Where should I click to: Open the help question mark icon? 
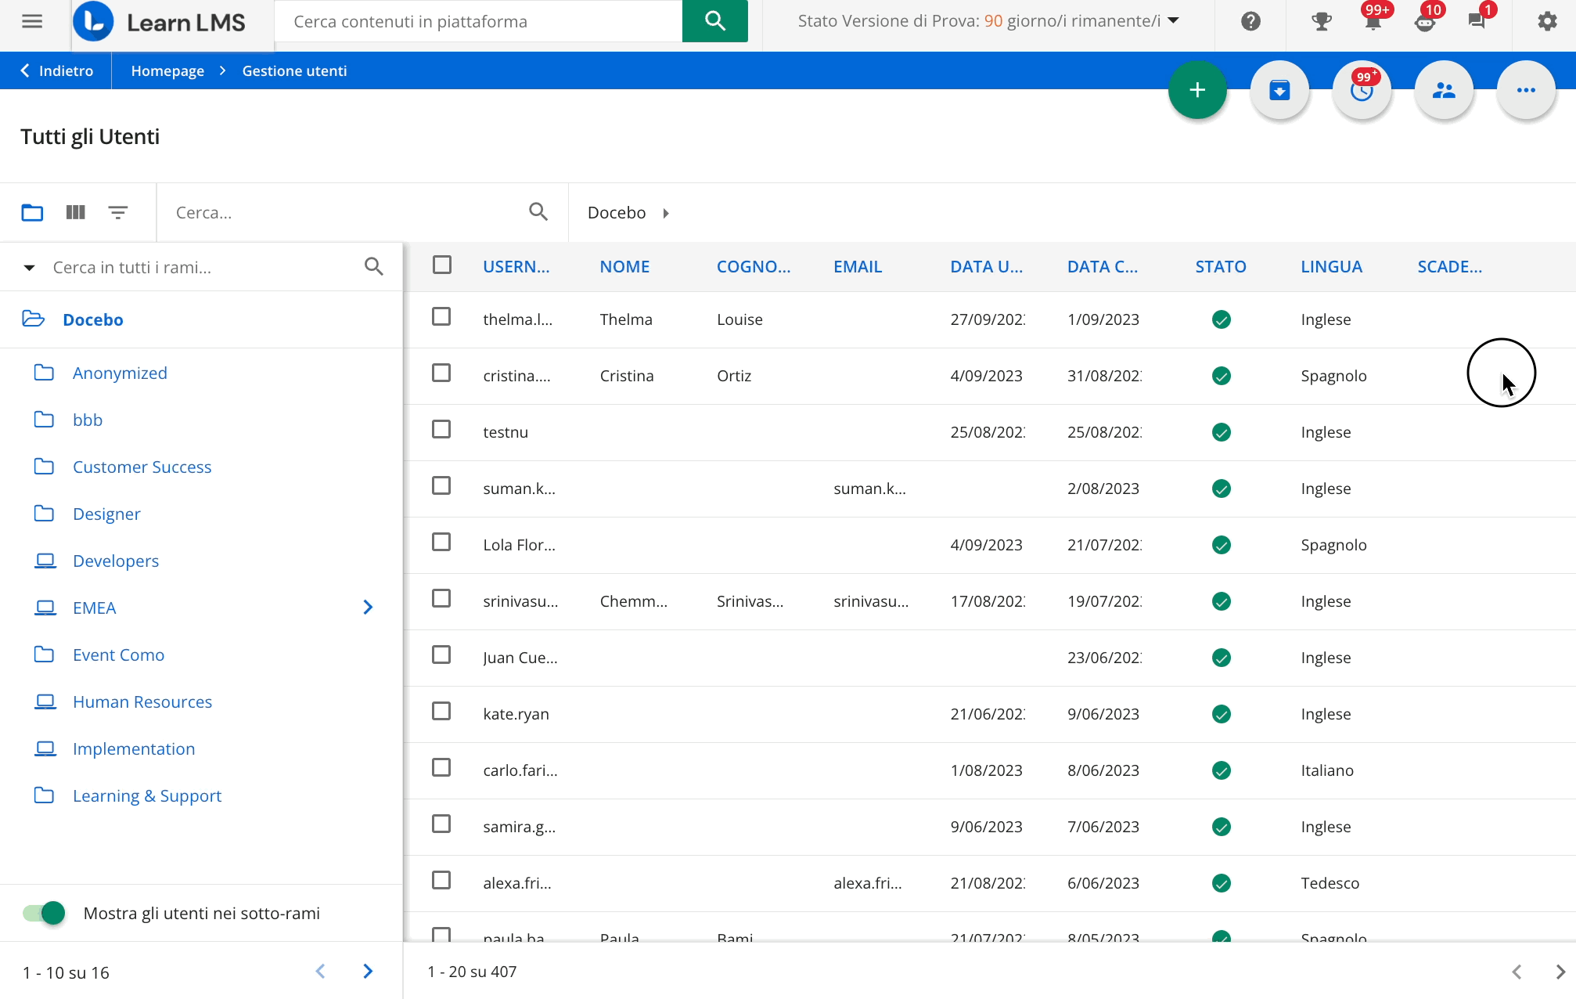(x=1250, y=21)
